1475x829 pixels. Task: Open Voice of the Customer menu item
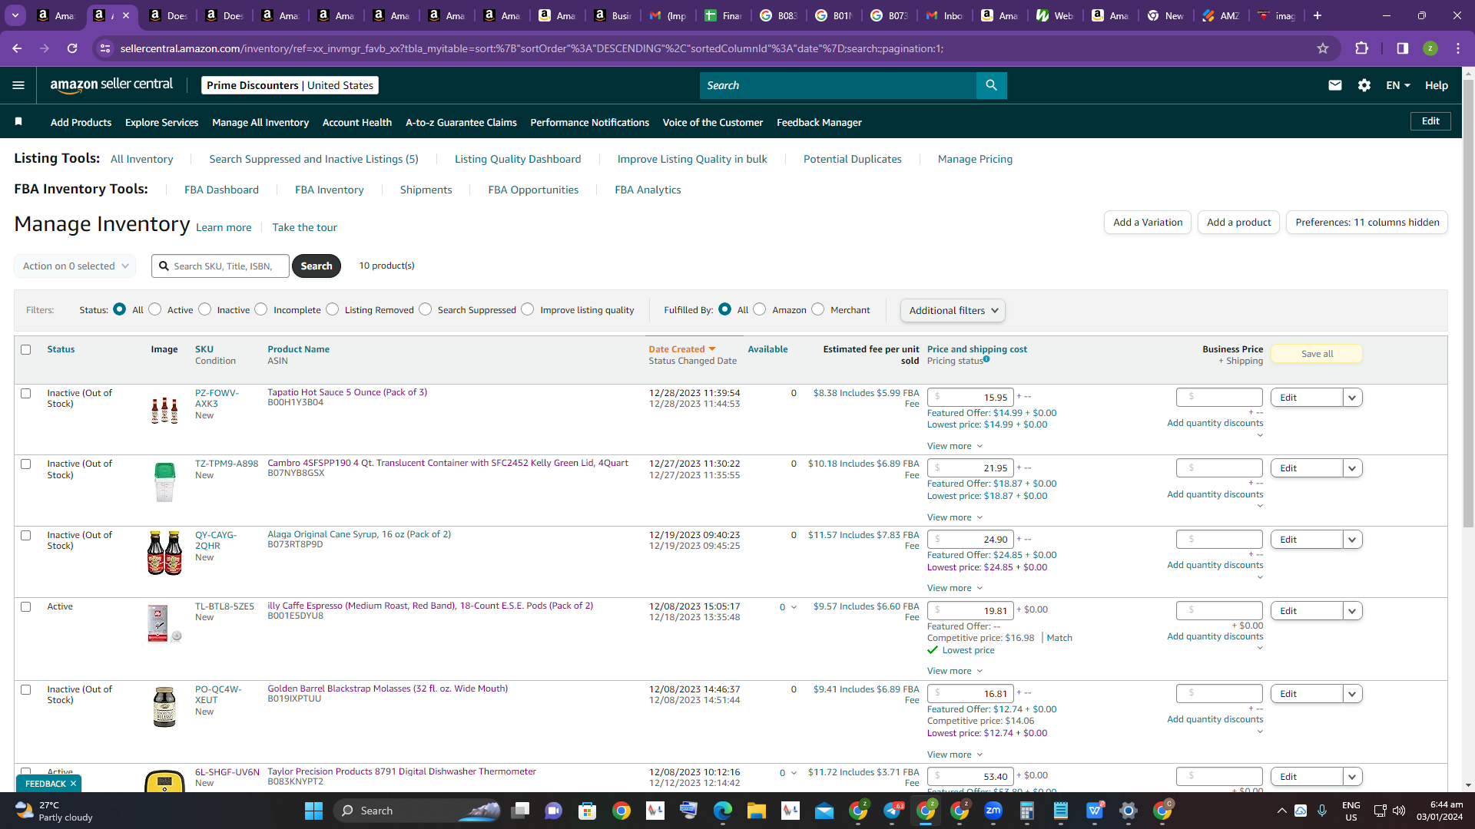pos(713,122)
